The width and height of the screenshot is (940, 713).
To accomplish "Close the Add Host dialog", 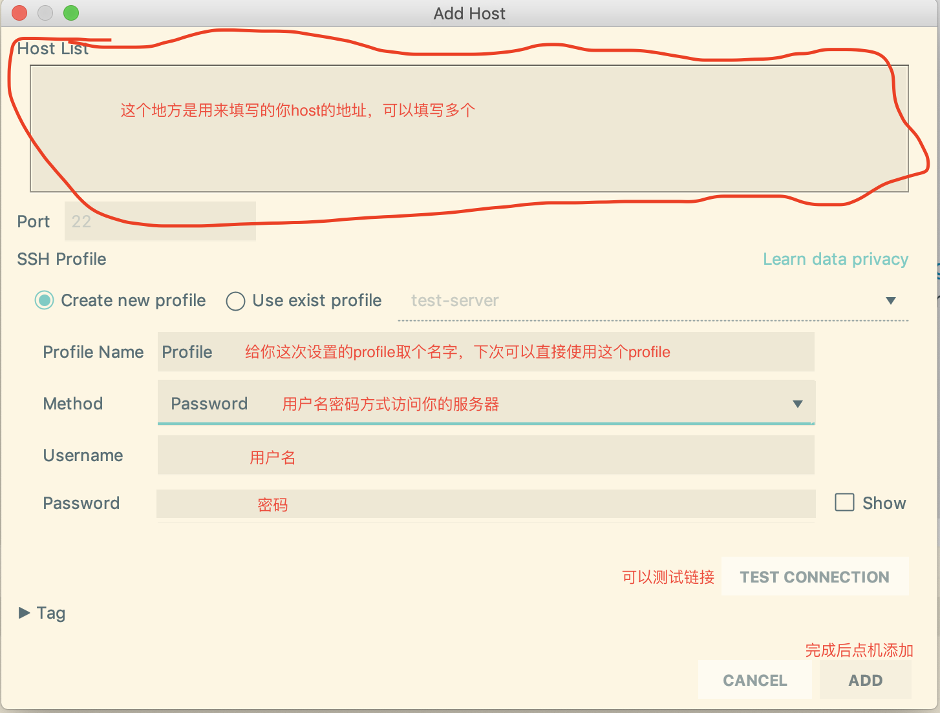I will [x=18, y=12].
